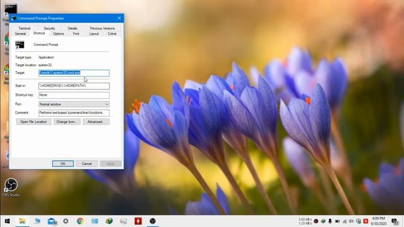Open the Previous Versions tab
The height and width of the screenshot is (227, 404).
tap(102, 28)
